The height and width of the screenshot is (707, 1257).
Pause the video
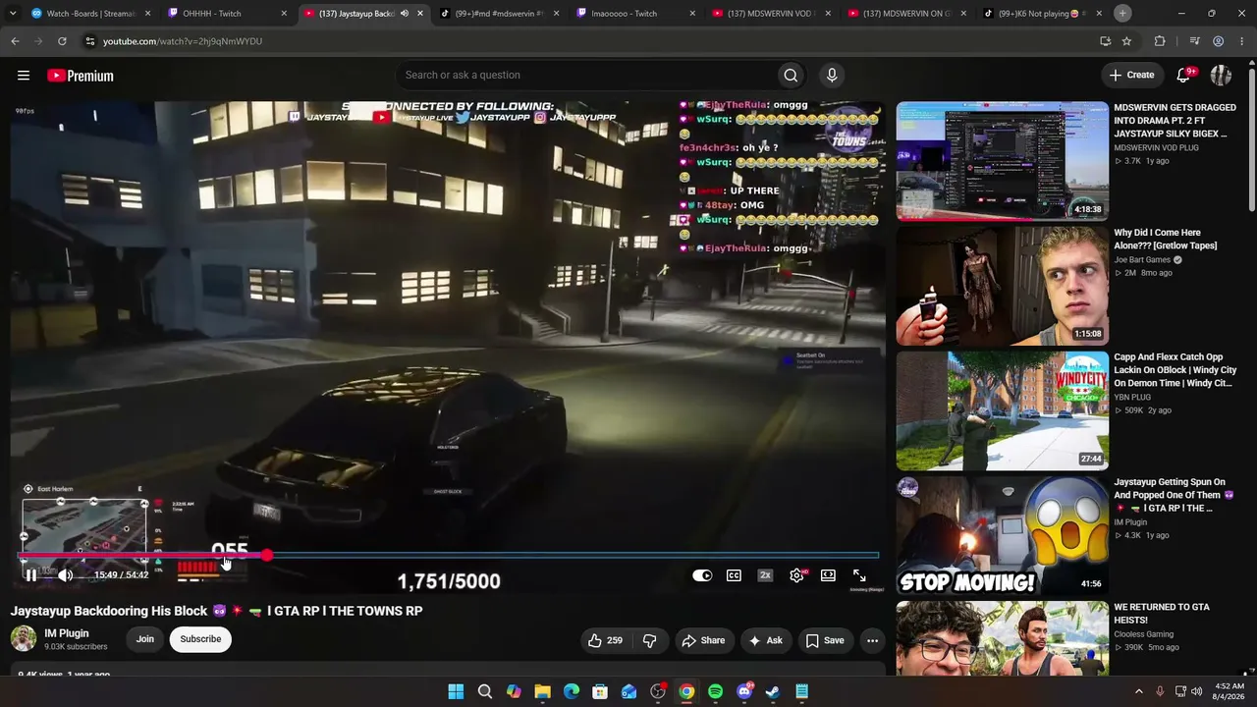tap(30, 575)
